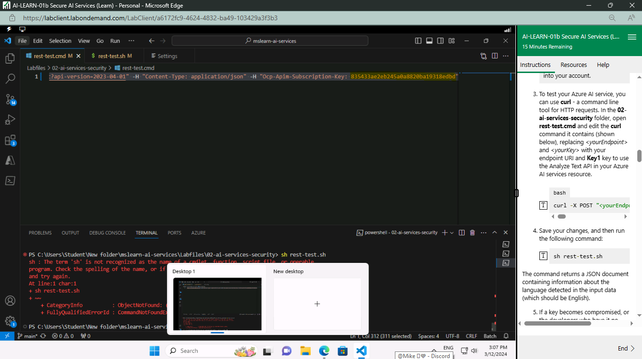Split the editor to the right
The image size is (642, 359).
[495, 56]
